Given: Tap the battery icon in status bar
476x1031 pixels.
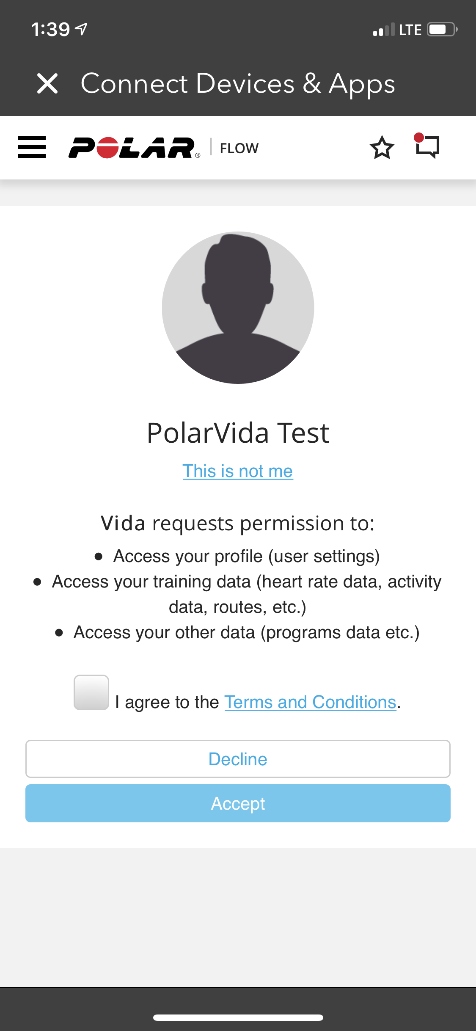Looking at the screenshot, I should tap(442, 30).
